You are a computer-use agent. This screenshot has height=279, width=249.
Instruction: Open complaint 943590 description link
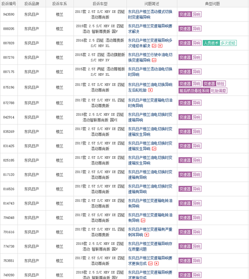point(150,14)
